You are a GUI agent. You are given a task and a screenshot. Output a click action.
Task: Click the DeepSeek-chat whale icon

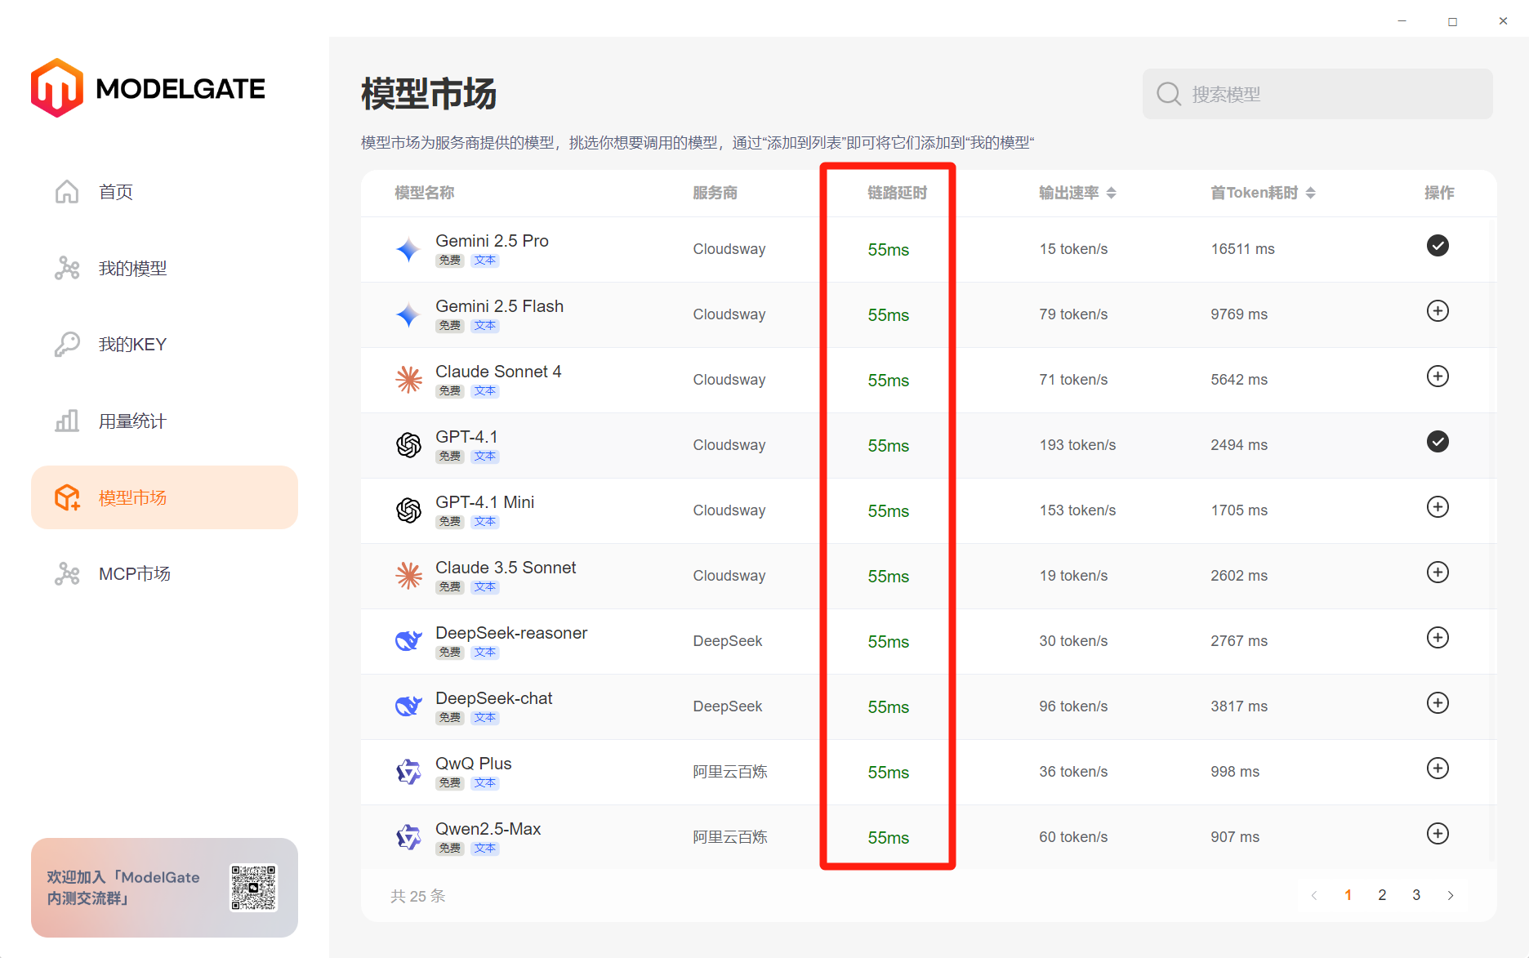pos(408,706)
